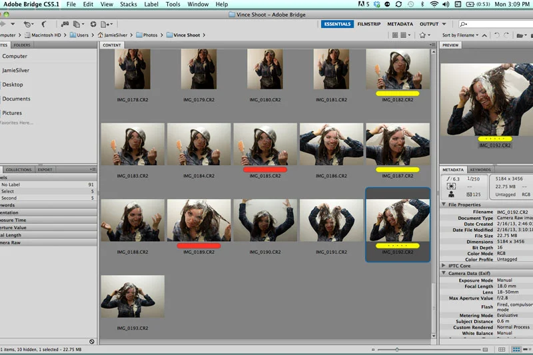533x355 pixels.
Task: Expand the IPTC Core section
Action: click(444, 265)
